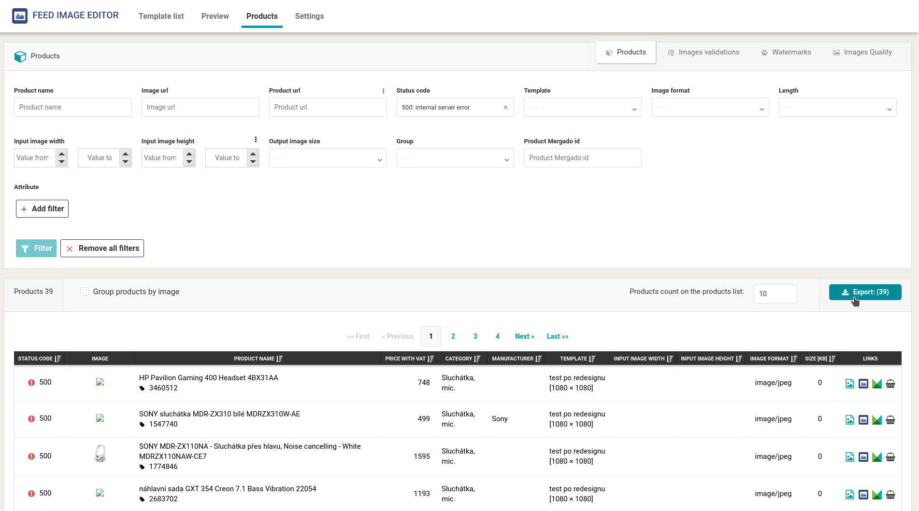Open Mergado link icon for SONY MDR-ZX110NA row
This screenshot has width=919, height=511.
point(877,457)
